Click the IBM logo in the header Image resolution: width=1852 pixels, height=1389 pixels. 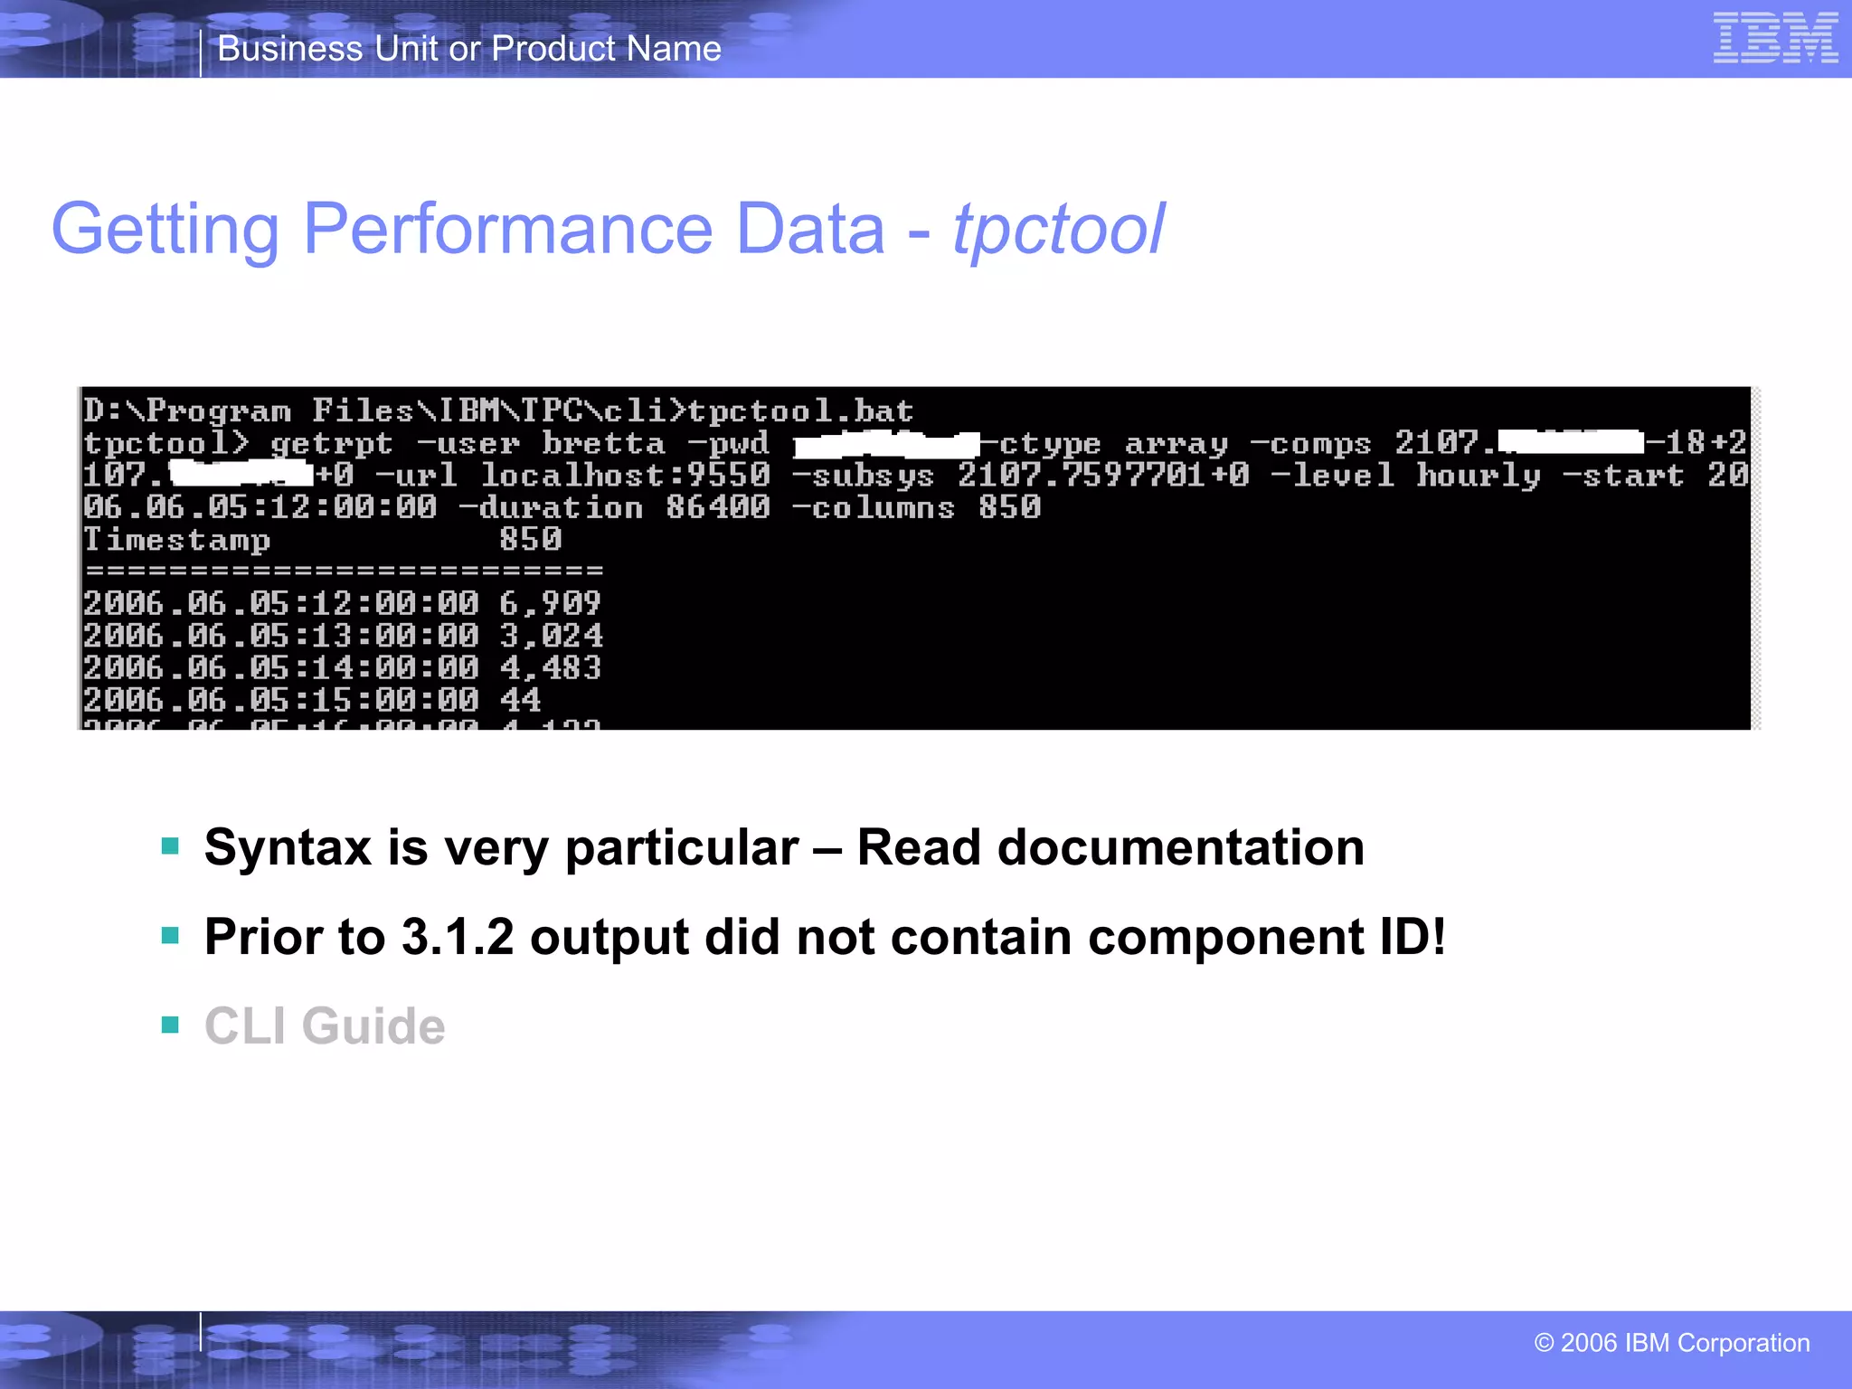[x=1775, y=38]
